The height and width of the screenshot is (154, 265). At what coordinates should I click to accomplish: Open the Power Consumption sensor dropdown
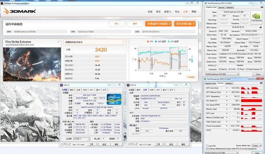click(227, 126)
